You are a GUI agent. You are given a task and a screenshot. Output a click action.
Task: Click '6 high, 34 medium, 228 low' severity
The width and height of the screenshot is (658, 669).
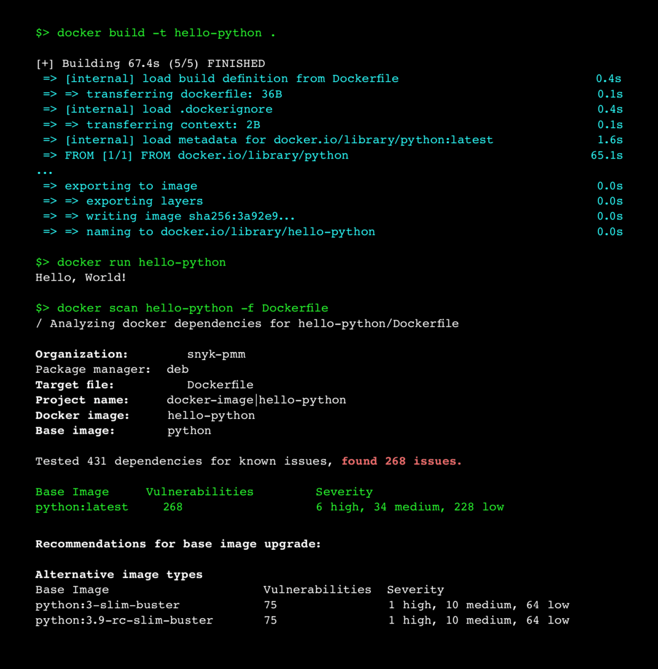(x=410, y=507)
